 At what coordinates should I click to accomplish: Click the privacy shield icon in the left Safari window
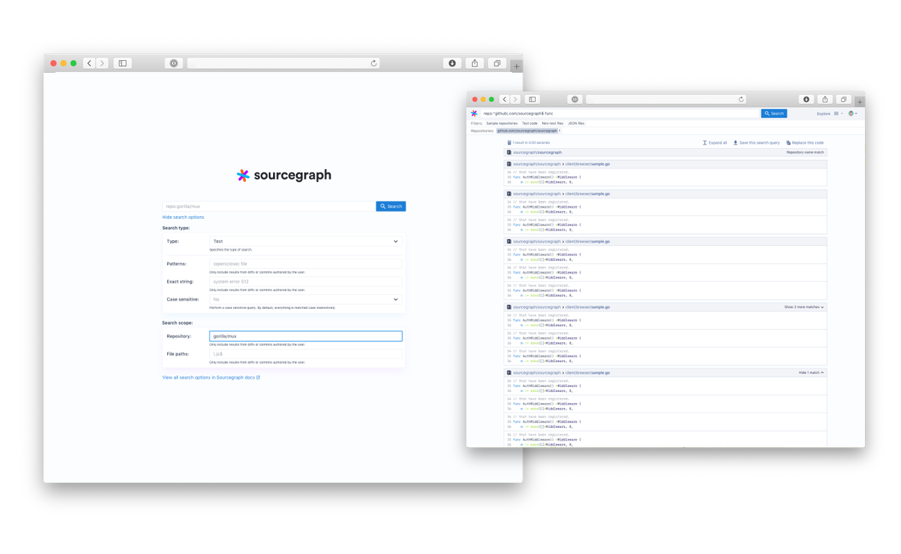[174, 63]
